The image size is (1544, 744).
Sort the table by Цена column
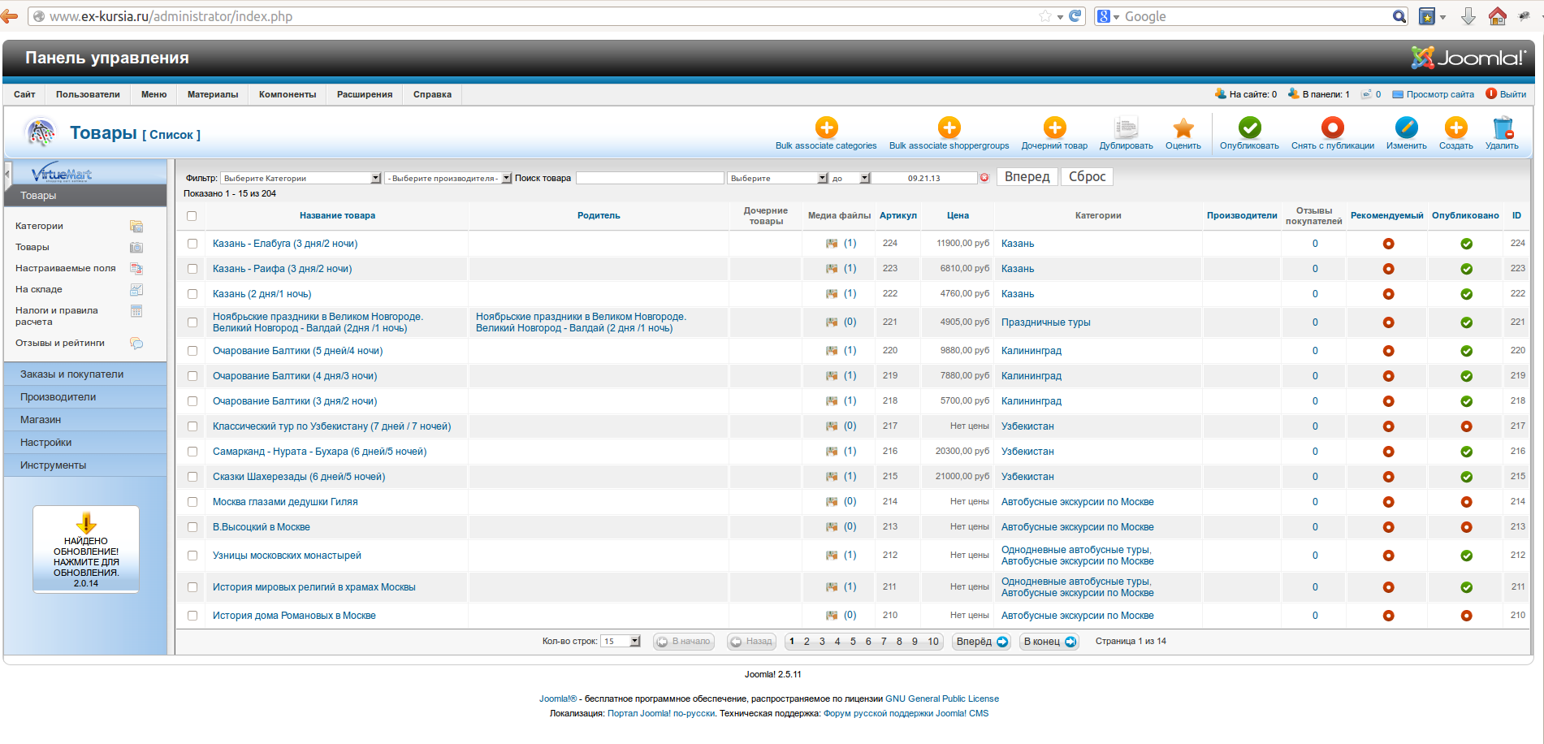958,216
